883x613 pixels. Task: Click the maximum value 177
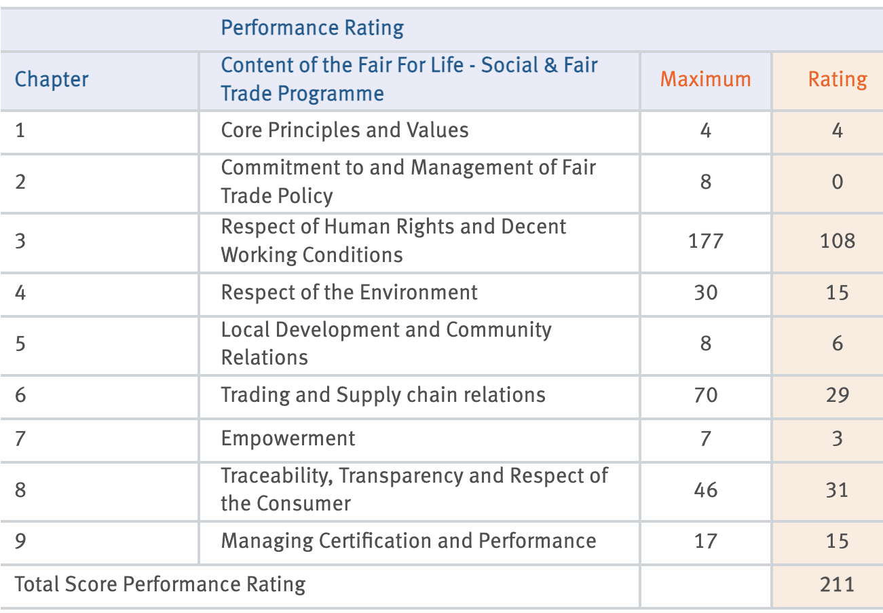(x=705, y=240)
